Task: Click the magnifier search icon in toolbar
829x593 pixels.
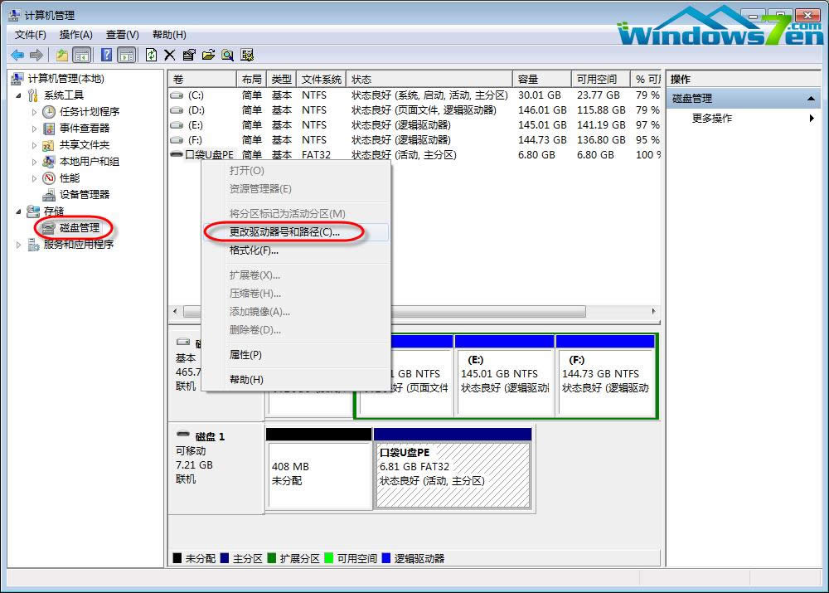Action: coord(227,55)
